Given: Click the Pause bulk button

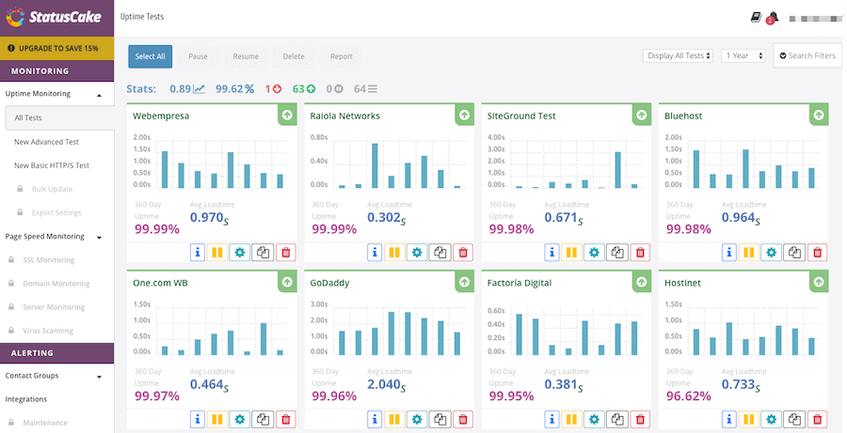Looking at the screenshot, I should click(198, 56).
